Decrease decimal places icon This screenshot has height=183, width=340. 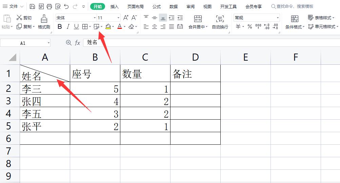275,27
